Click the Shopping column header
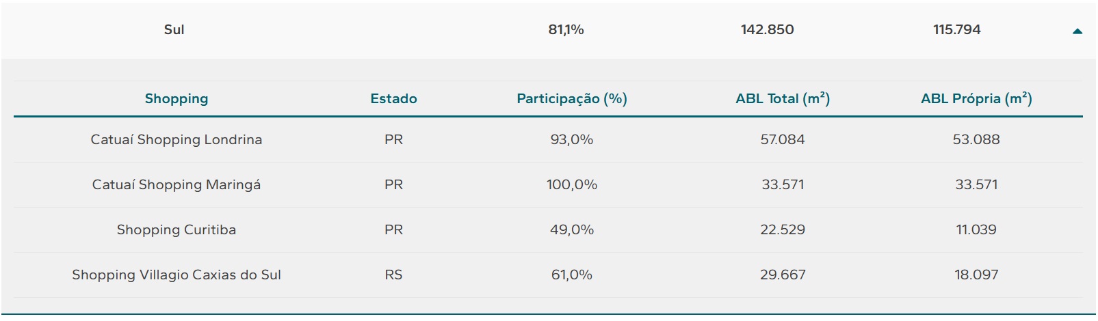 (x=177, y=98)
